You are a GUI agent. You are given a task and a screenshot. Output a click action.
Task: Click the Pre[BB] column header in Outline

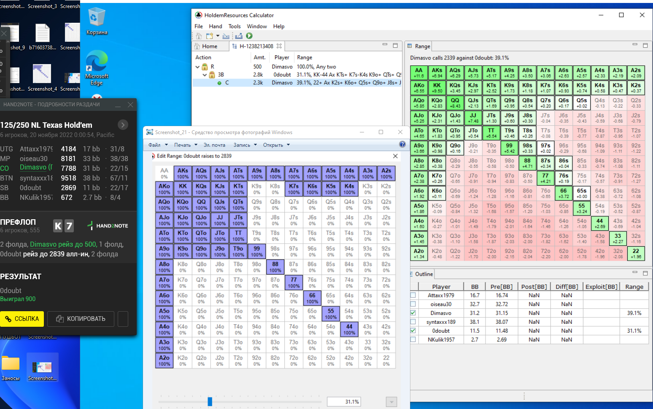(x=502, y=287)
